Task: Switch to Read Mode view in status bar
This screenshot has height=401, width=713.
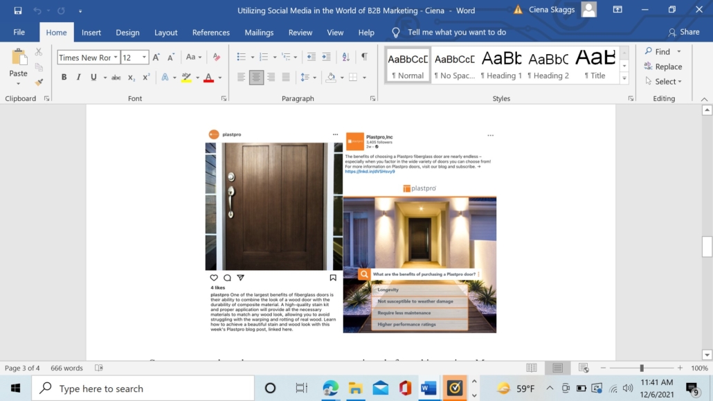Action: pyautogui.click(x=531, y=368)
